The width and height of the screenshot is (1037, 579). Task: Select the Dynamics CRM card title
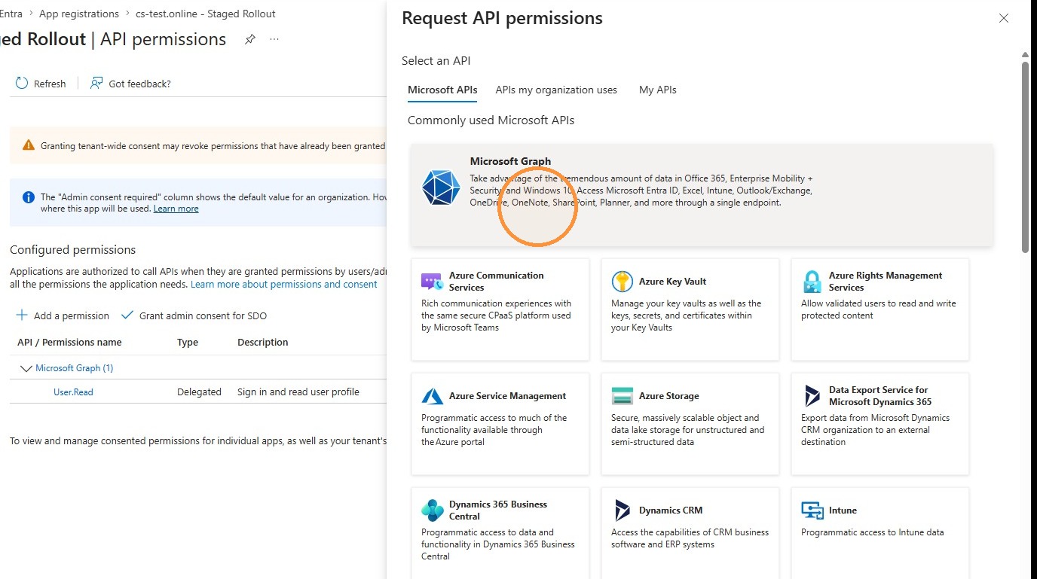pos(671,510)
